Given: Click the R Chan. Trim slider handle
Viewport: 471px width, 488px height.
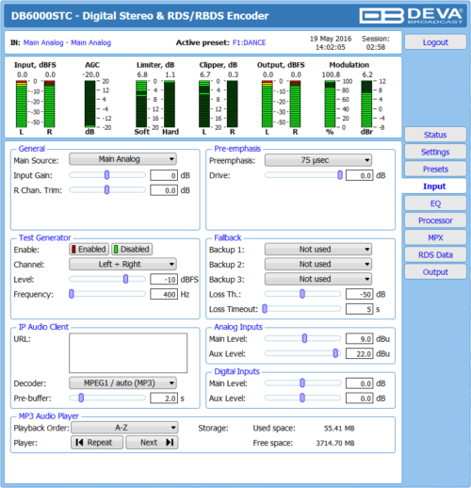Looking at the screenshot, I should 106,189.
